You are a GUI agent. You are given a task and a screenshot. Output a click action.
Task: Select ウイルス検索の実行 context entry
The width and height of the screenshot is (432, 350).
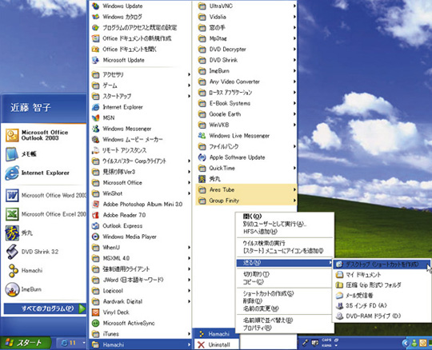coord(285,243)
